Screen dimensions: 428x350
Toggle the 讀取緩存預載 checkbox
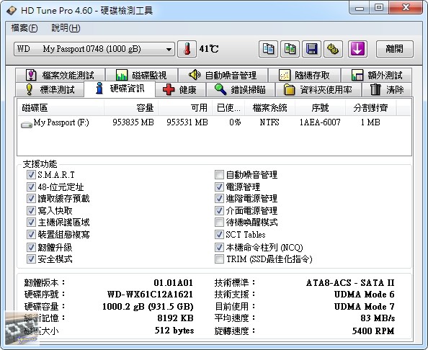(31, 199)
